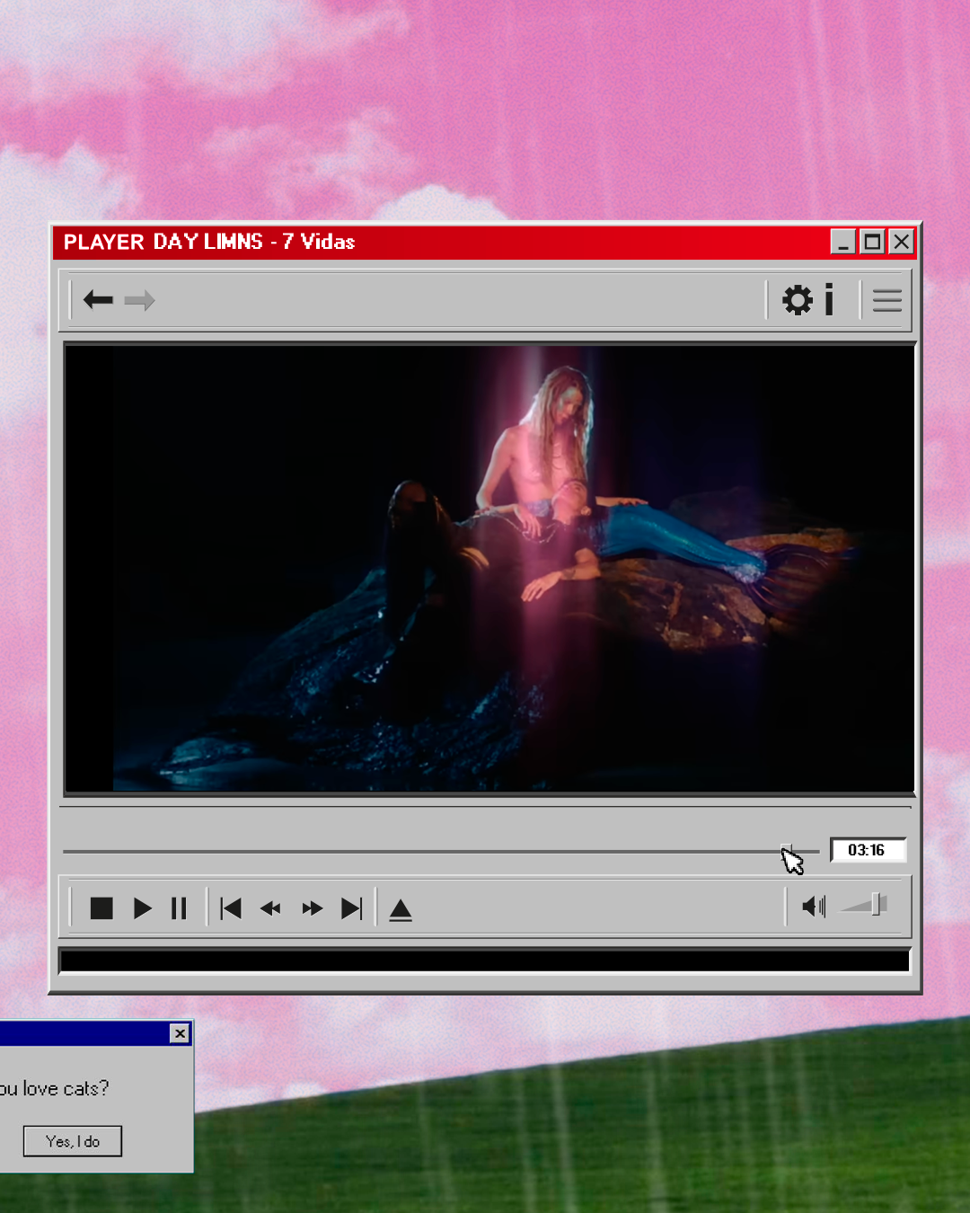Click the video frame
The image size is (970, 1213).
pos(489,569)
